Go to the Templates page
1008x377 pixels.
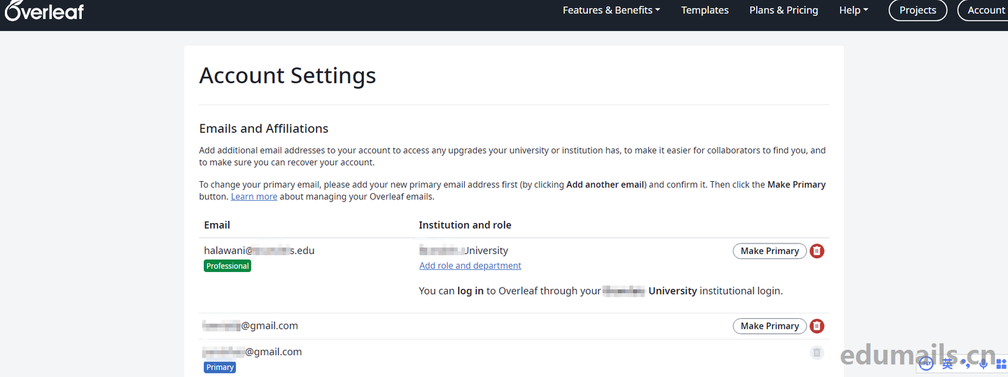click(x=705, y=10)
